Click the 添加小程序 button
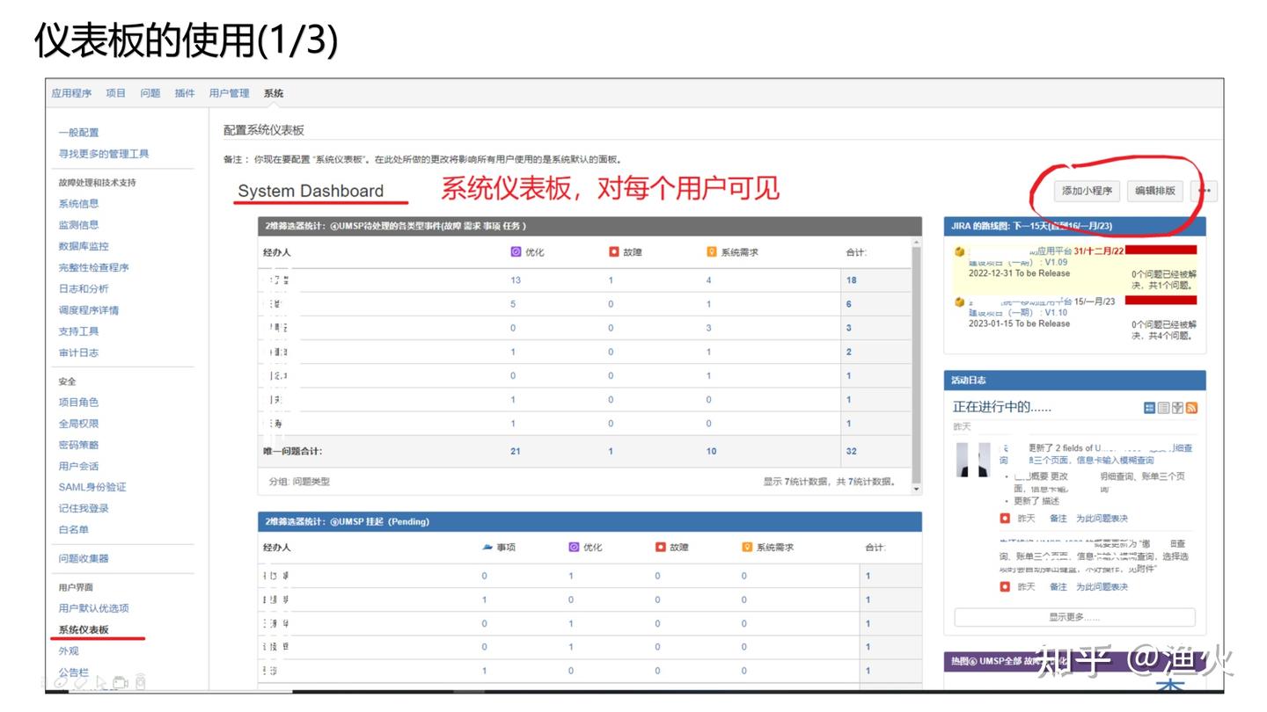 tap(1087, 191)
